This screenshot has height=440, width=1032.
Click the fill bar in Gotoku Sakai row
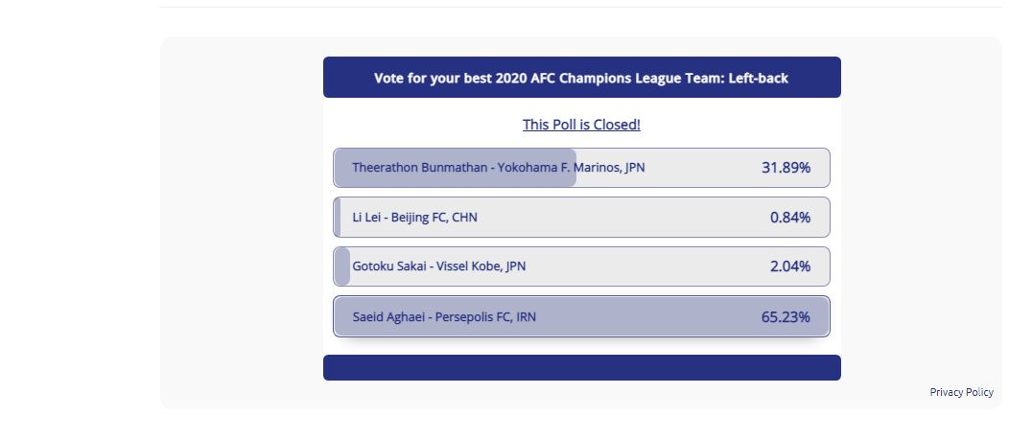click(x=342, y=266)
